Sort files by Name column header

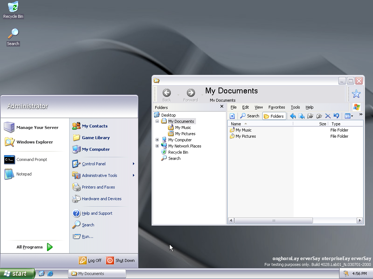click(x=236, y=124)
